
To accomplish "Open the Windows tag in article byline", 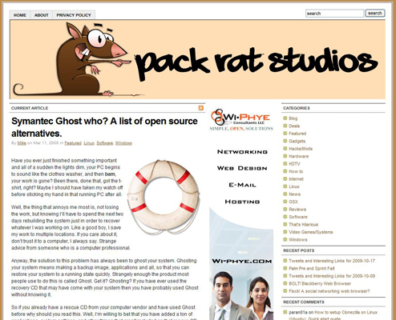I will 123,143.
